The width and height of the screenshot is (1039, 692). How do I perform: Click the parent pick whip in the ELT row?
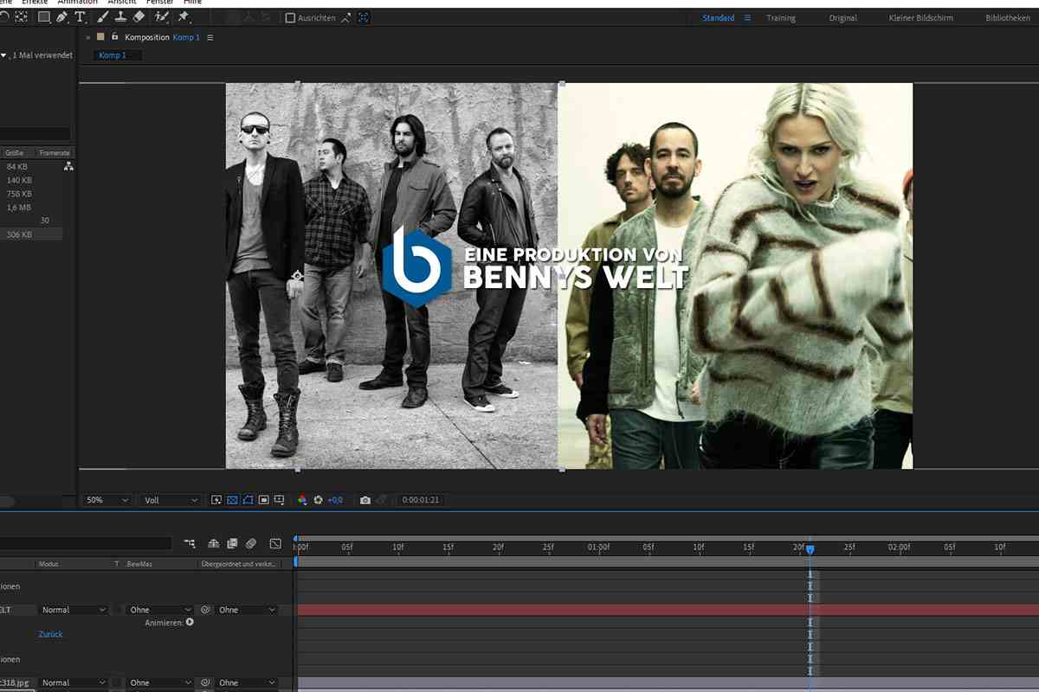206,610
